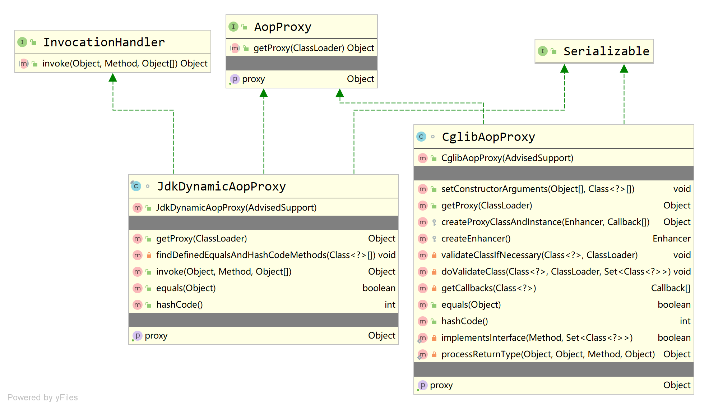
Task: Click the property icon of JdkDynamicAopProxy proxy
Action: coord(138,336)
